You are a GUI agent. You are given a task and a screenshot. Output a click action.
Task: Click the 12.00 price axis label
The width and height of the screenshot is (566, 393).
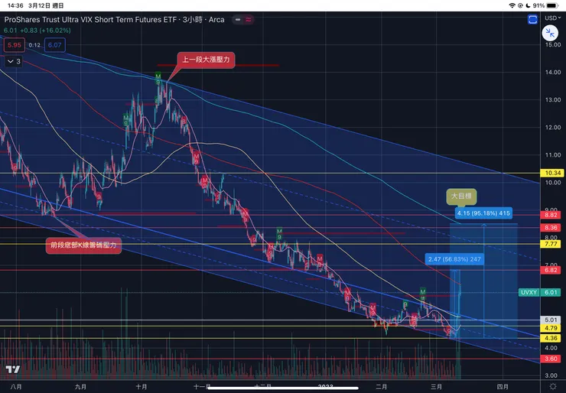click(553, 127)
